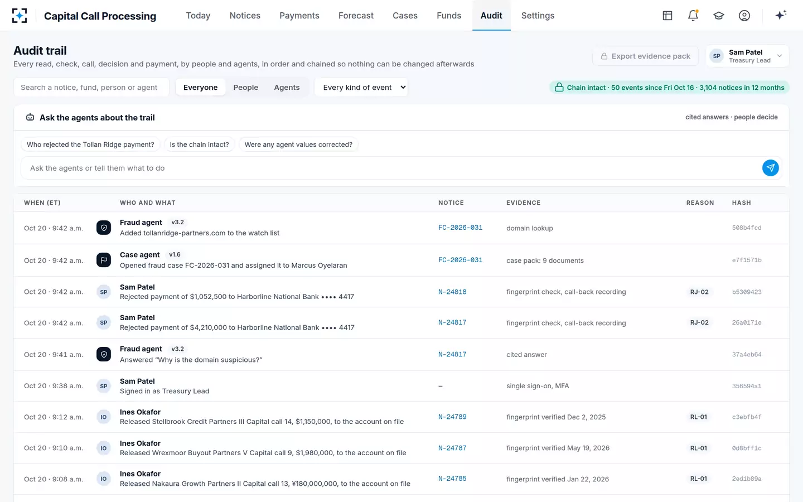803x502 pixels.
Task: Click IO avatar on the Wrexmoor release row
Action: click(104, 448)
